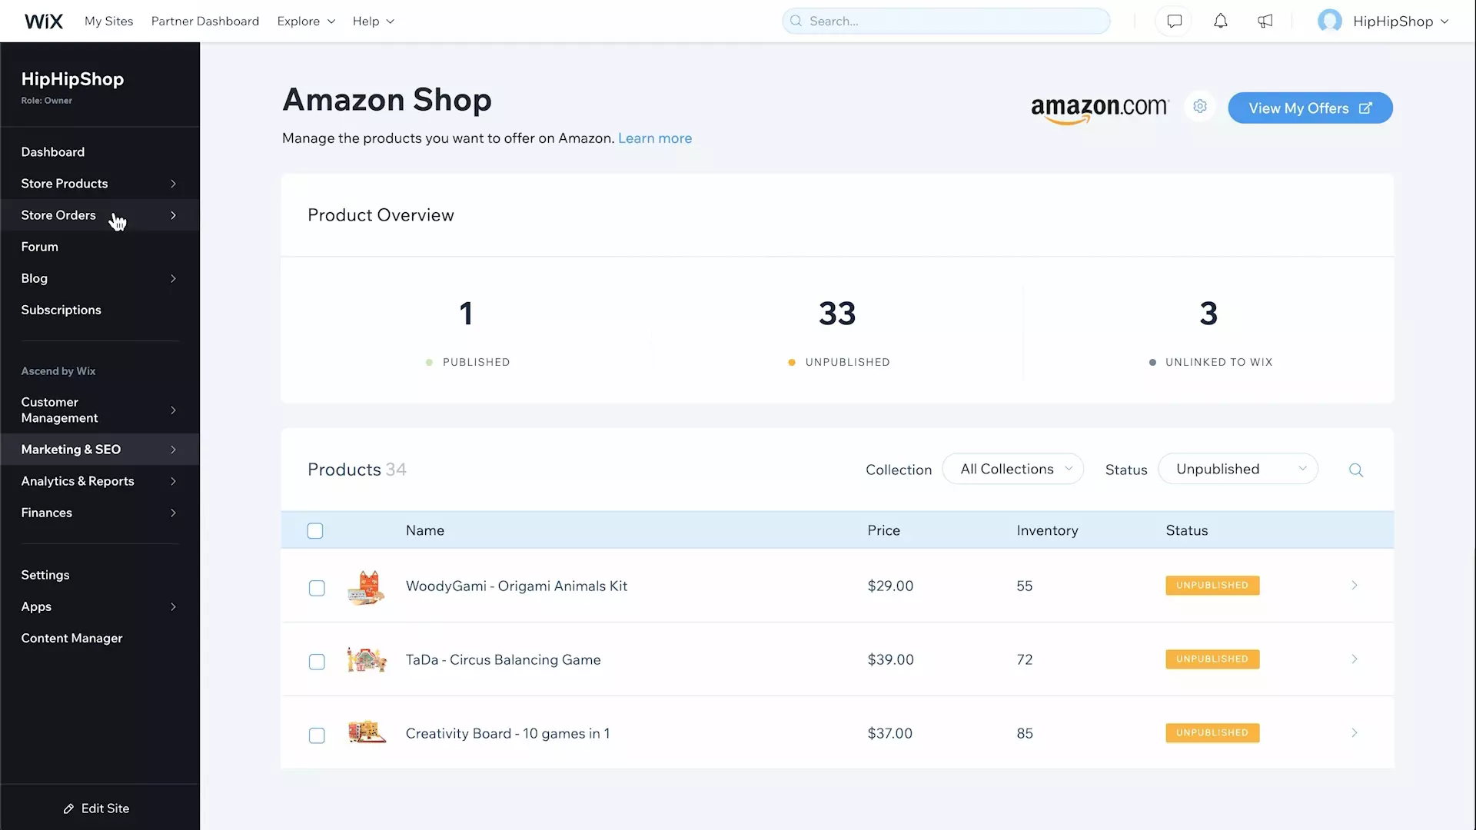Click the Name column header
The image size is (1476, 830).
pyautogui.click(x=425, y=530)
